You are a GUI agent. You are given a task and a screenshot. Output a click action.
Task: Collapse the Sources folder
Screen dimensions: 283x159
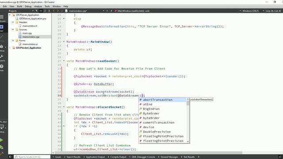[x=13, y=30]
